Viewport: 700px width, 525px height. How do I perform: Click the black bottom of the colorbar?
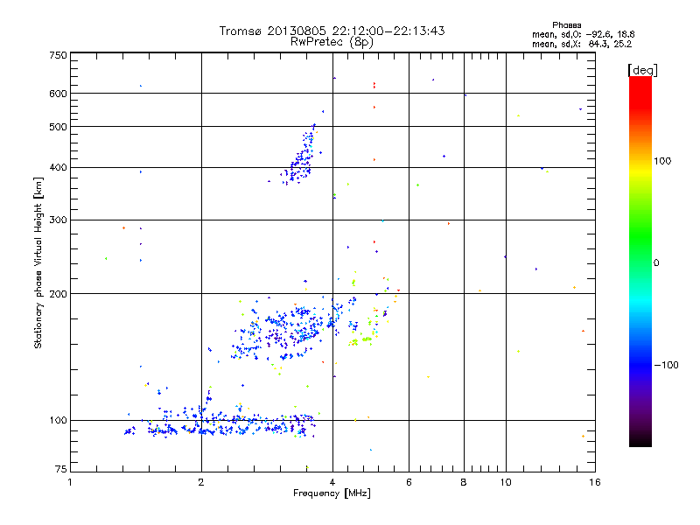pos(640,440)
